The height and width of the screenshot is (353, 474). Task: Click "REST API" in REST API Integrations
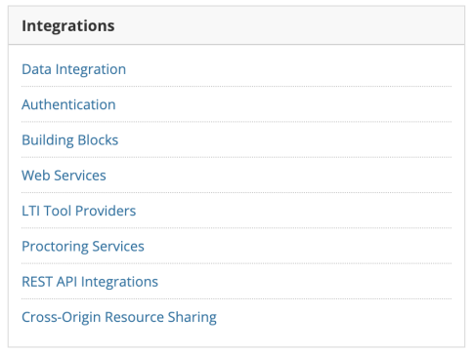click(49, 282)
